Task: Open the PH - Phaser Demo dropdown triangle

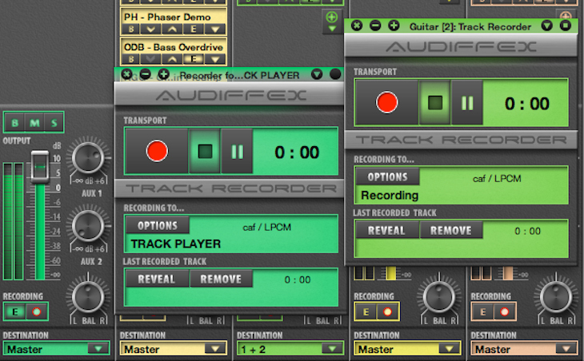Action: 215,29
